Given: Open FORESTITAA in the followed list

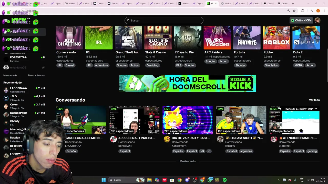Looking at the screenshot, I should pos(24,59).
